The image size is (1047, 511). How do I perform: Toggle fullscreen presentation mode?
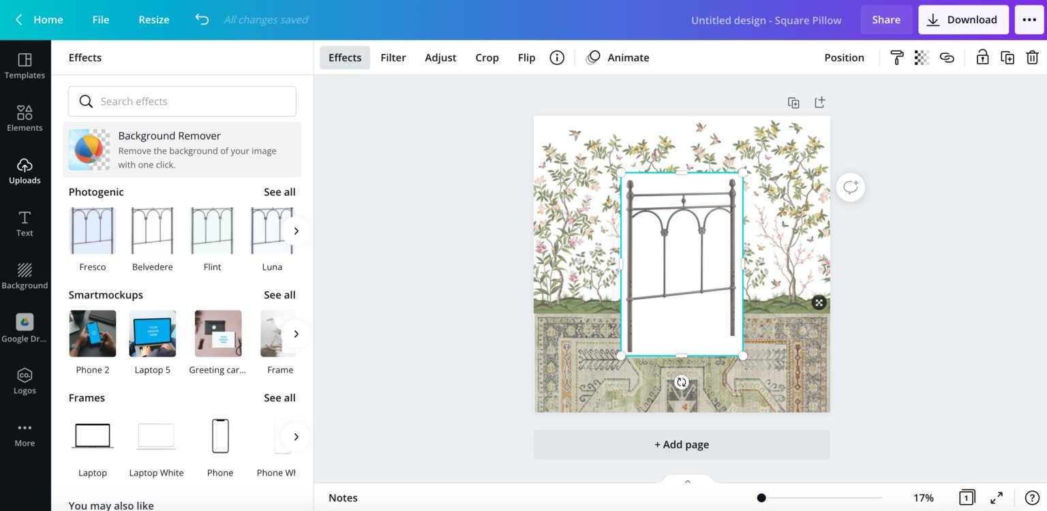pos(997,498)
